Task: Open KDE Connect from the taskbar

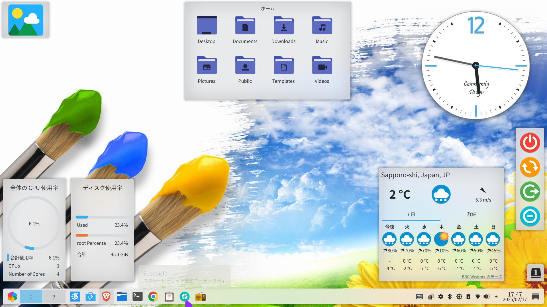Action: (75, 297)
